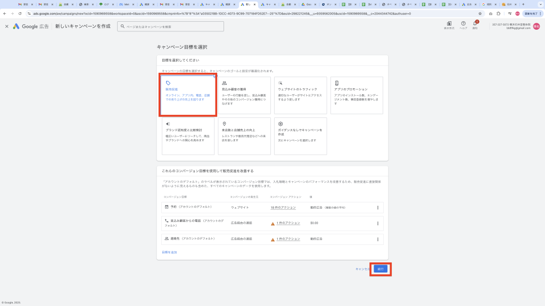
Task: Open the notifications bell icon
Action: tap(475, 24)
